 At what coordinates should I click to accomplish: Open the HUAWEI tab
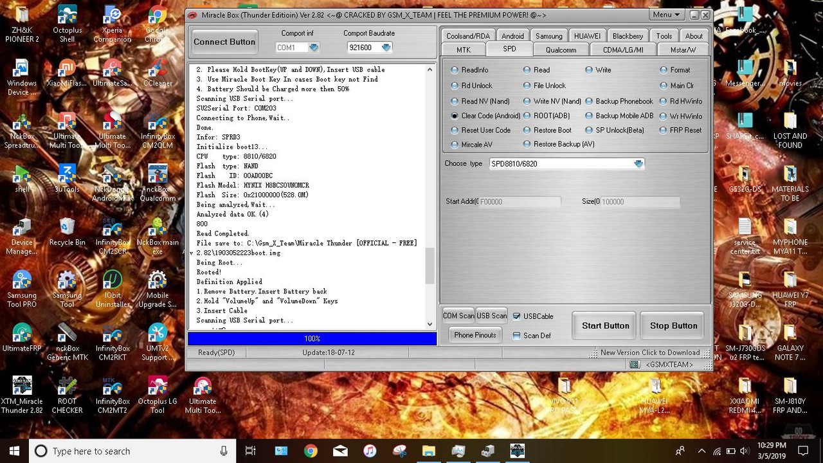pos(588,36)
